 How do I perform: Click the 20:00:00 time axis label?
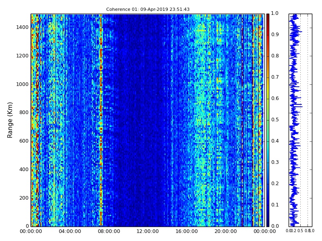(x=226, y=231)
